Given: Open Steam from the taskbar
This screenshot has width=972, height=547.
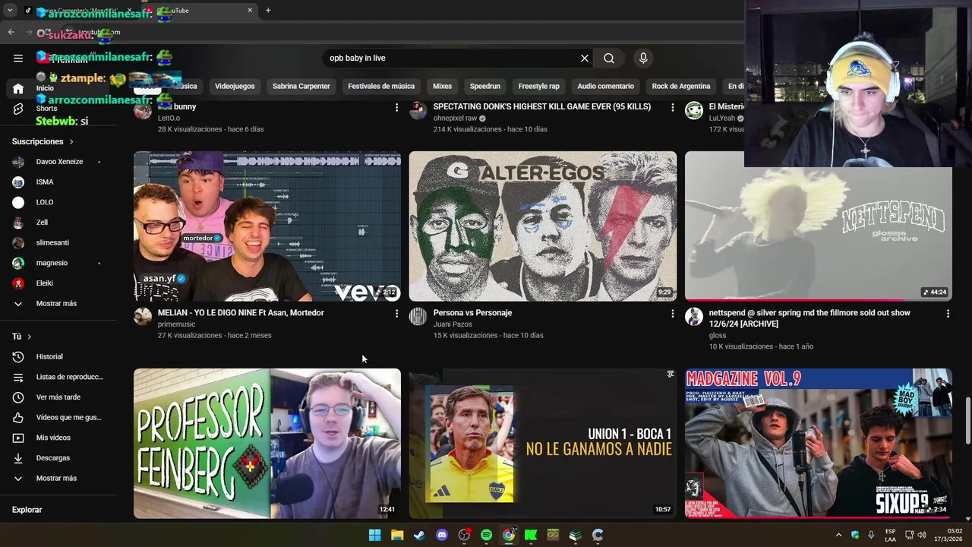Looking at the screenshot, I should (419, 535).
